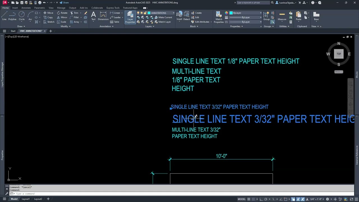Open Properties palette side tab
The image size is (359, 202).
pyautogui.click(x=2, y=155)
